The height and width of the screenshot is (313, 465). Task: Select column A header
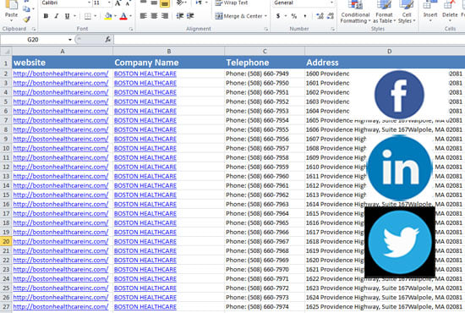(63, 52)
